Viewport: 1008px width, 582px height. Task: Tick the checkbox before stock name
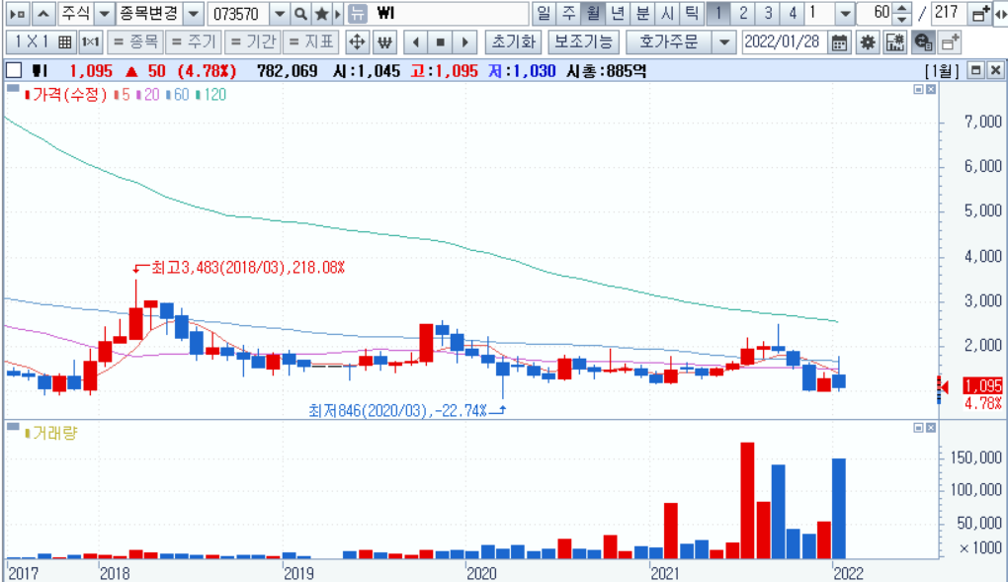[x=14, y=70]
